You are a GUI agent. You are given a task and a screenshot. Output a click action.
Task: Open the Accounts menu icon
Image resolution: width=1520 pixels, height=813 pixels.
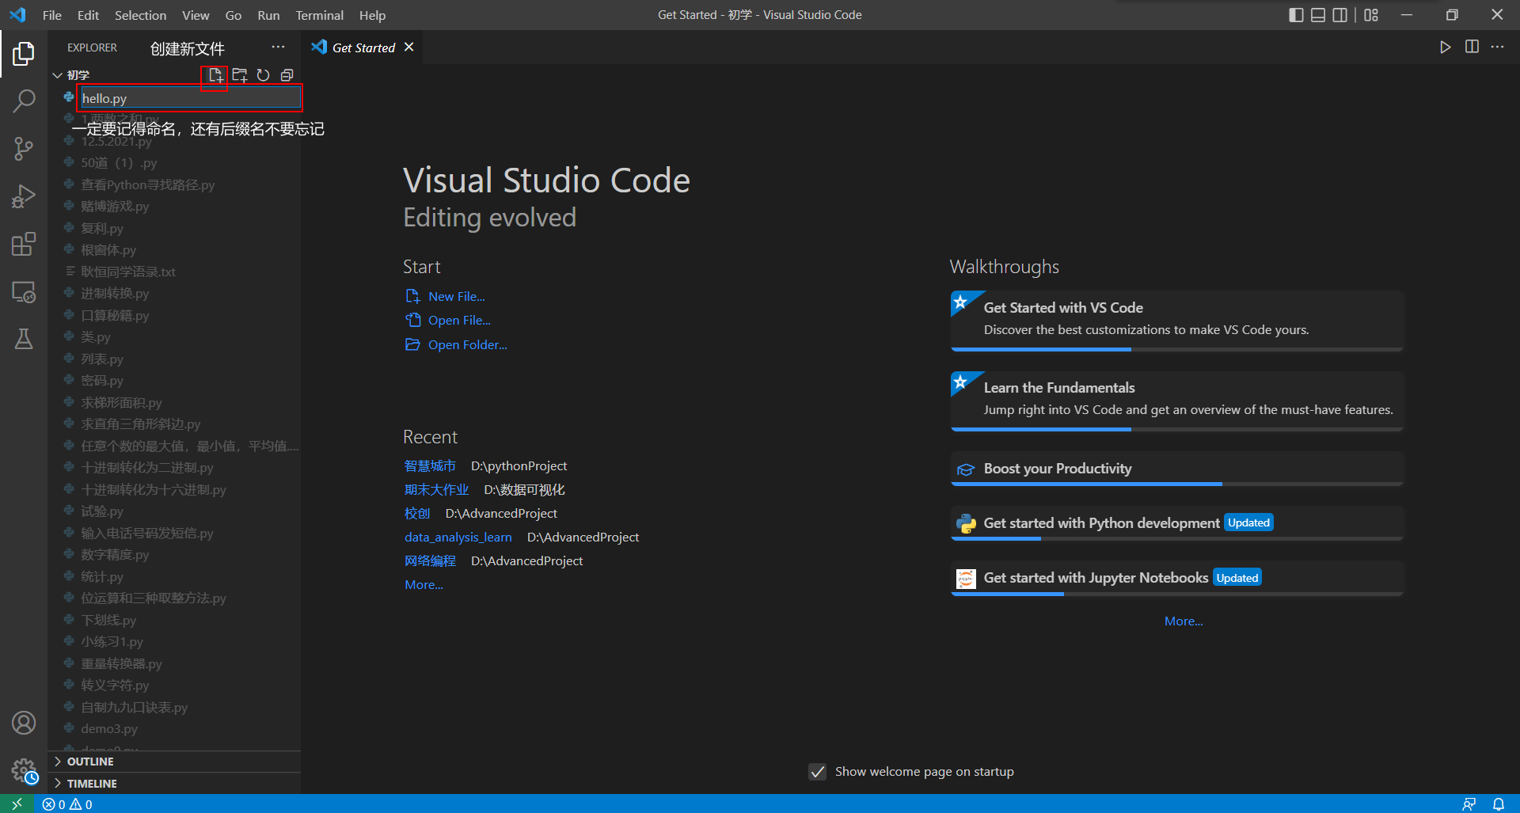[24, 723]
